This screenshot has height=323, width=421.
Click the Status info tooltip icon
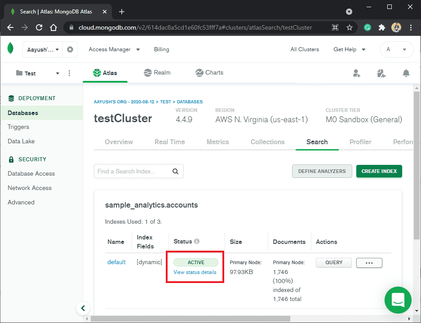(x=198, y=241)
